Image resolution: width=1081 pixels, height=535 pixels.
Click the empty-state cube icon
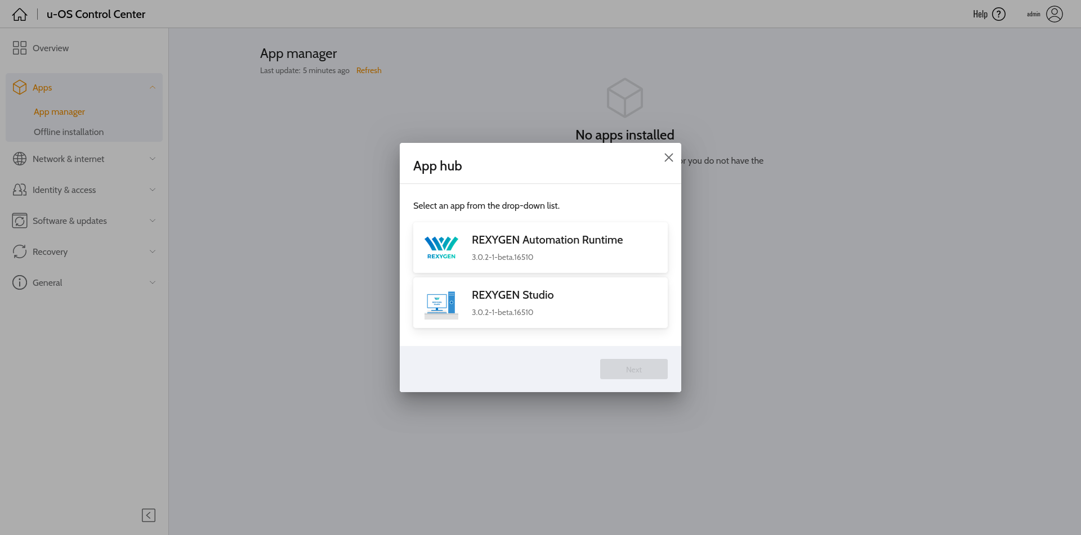(625, 98)
